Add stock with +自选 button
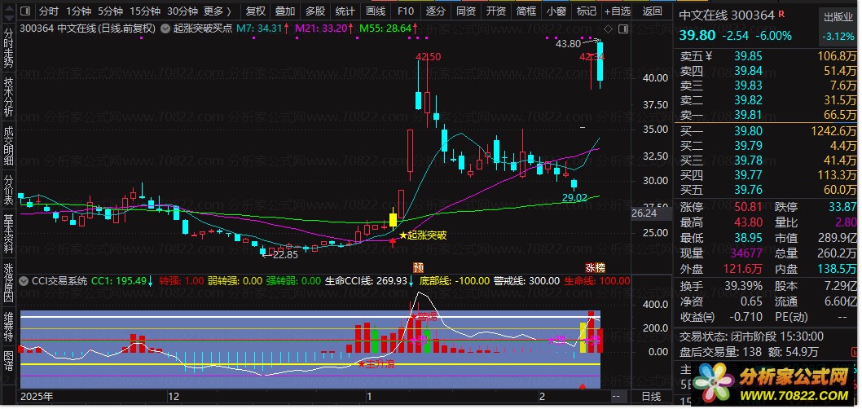This screenshot has height=409, width=862. 618,11
